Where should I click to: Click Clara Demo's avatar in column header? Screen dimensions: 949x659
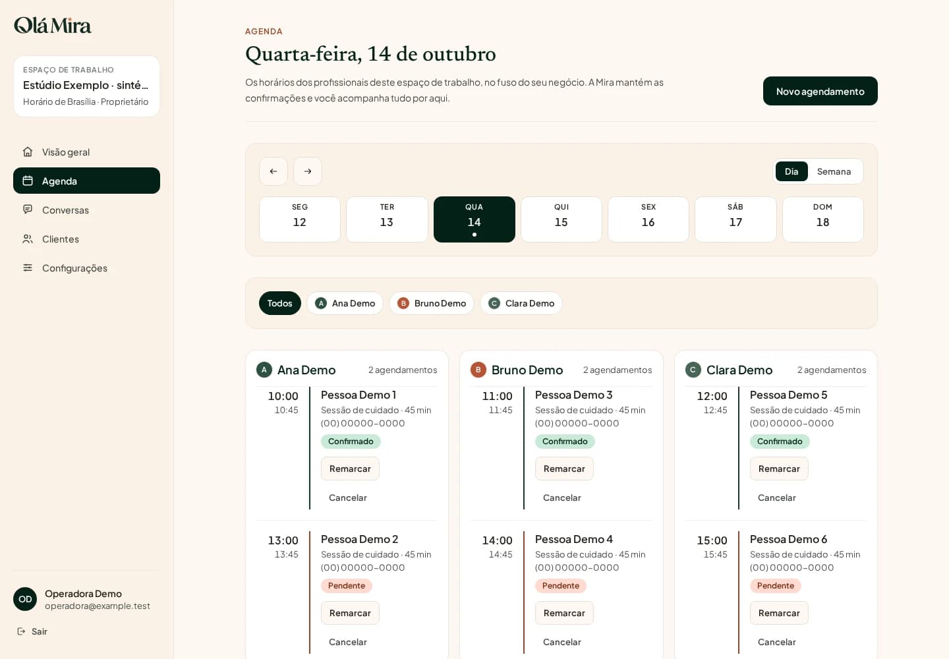point(693,370)
